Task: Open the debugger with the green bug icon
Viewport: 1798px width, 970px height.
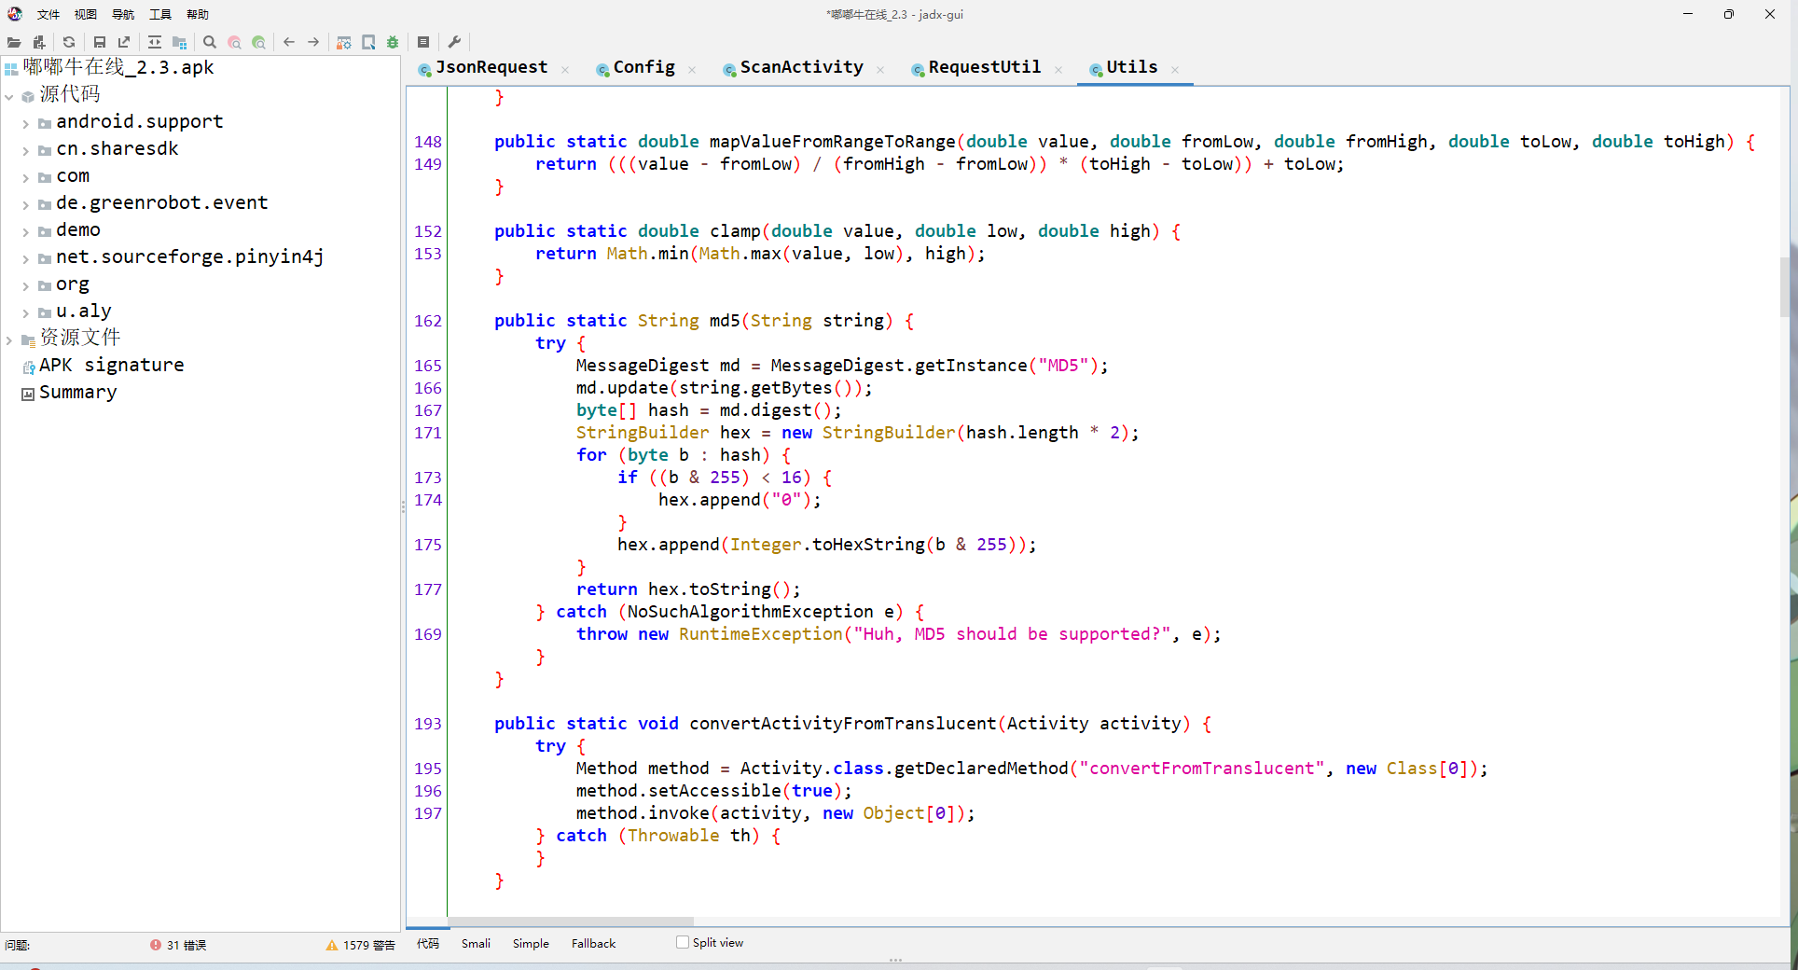Action: tap(393, 42)
